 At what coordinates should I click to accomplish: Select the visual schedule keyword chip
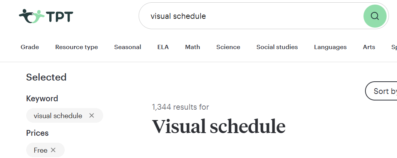tap(58, 115)
